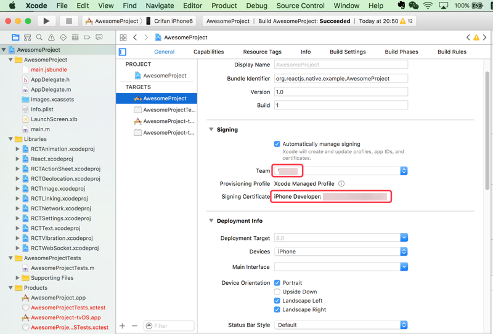The width and height of the screenshot is (493, 334).
Task: Open the Team dropdown
Action: click(x=341, y=171)
